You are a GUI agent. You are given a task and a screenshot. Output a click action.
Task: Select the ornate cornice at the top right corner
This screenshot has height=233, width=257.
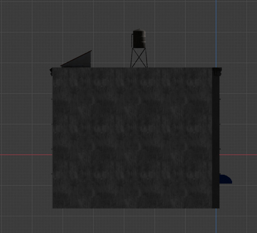point(217,72)
